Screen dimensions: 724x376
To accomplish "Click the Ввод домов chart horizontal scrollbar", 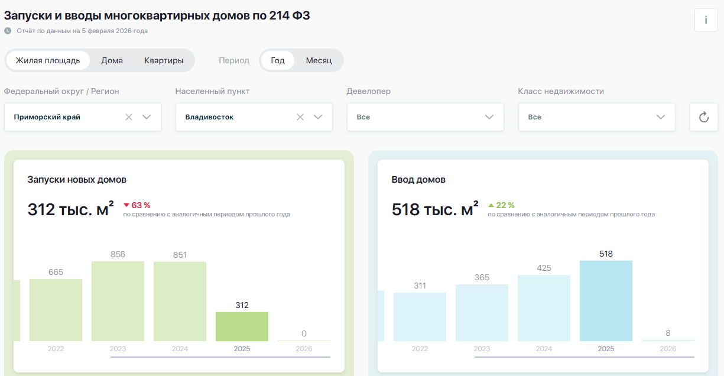I will (x=584, y=357).
